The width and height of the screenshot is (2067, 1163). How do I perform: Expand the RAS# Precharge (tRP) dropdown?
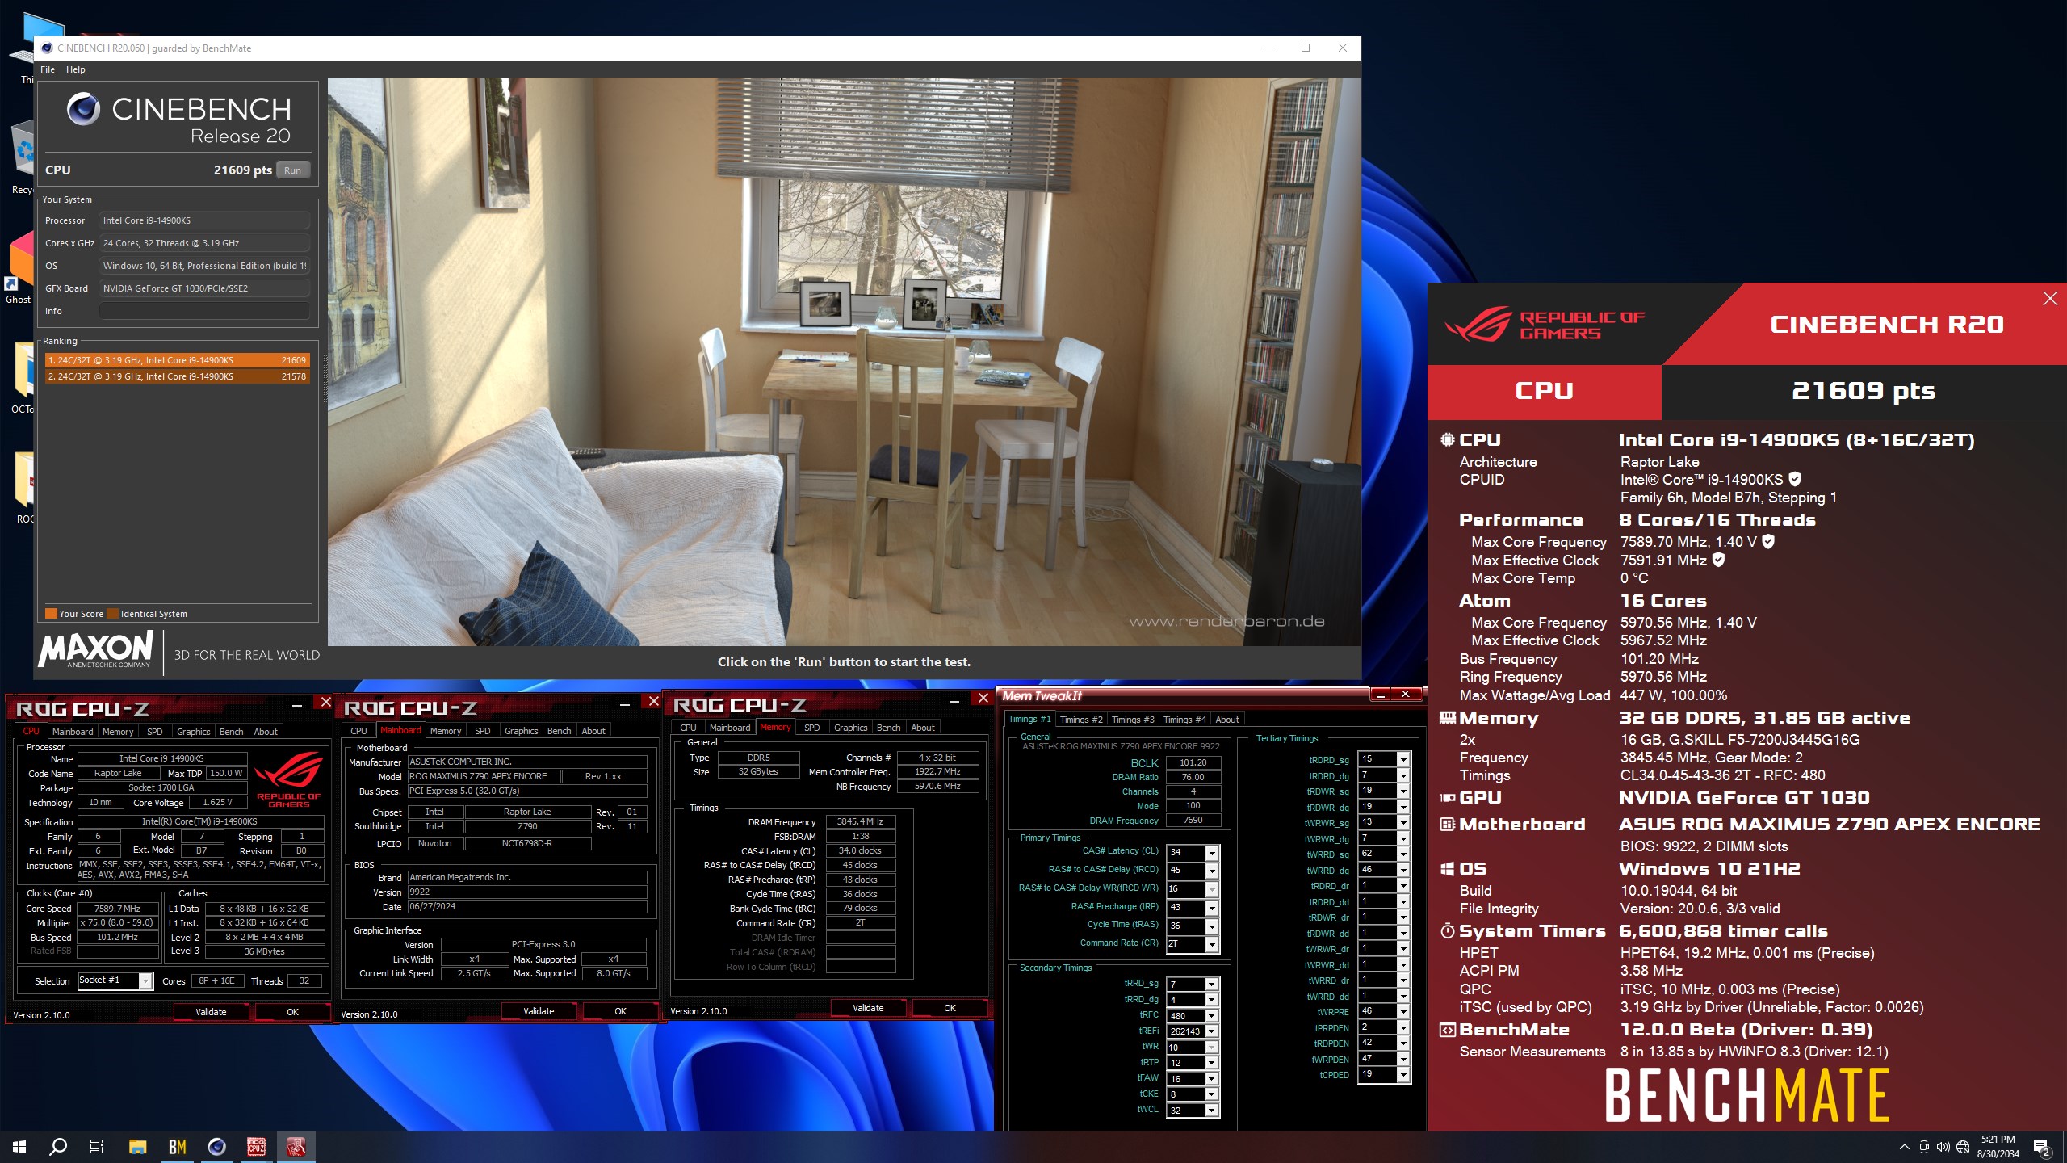click(1211, 908)
